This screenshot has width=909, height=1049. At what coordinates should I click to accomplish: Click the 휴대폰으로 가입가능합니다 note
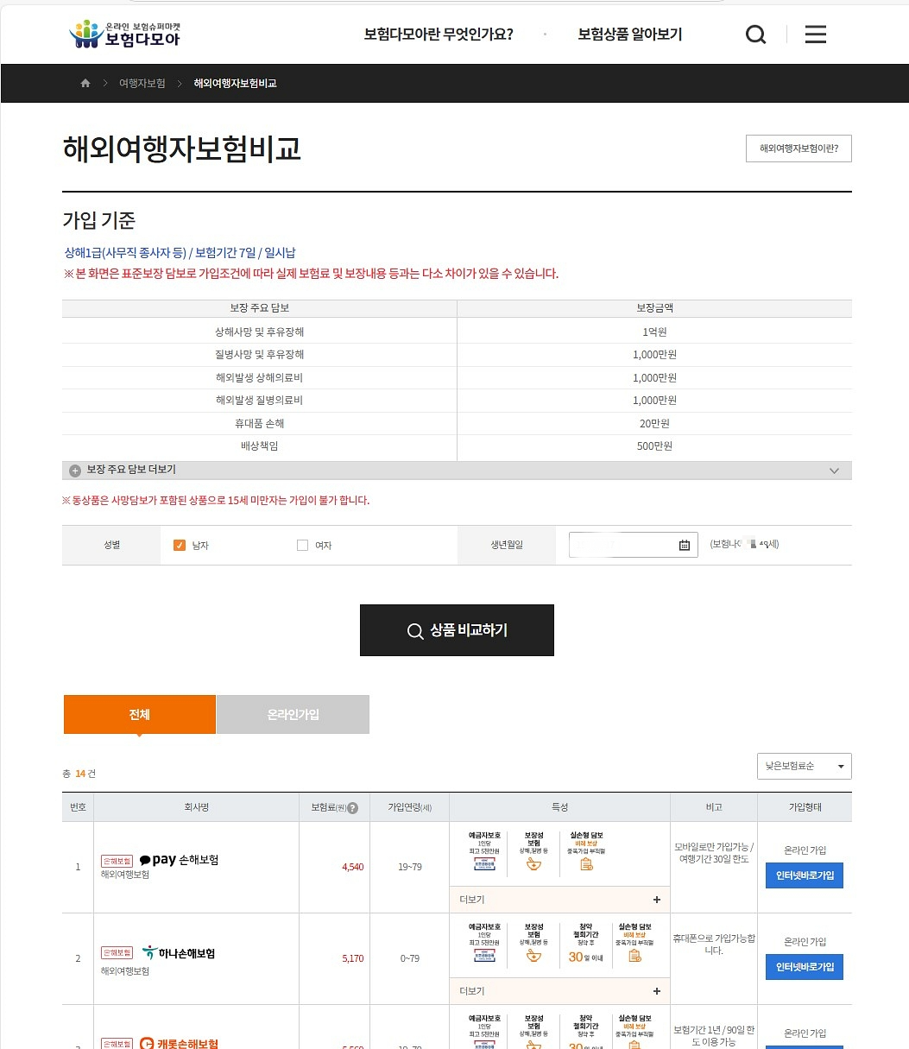pyautogui.click(x=714, y=944)
